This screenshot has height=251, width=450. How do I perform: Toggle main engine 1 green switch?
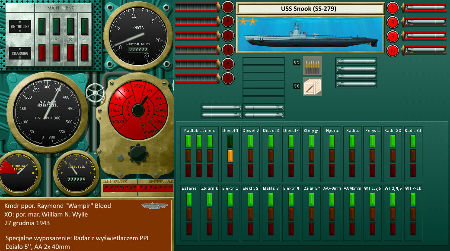[x=42, y=26]
